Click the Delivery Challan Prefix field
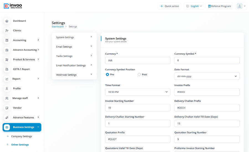This screenshot has height=152, width=249. (x=207, y=108)
